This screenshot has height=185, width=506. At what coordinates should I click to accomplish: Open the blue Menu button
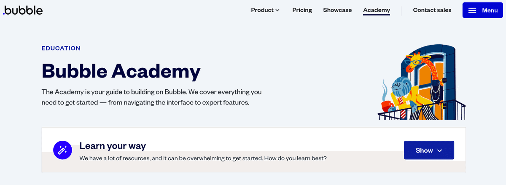[483, 10]
